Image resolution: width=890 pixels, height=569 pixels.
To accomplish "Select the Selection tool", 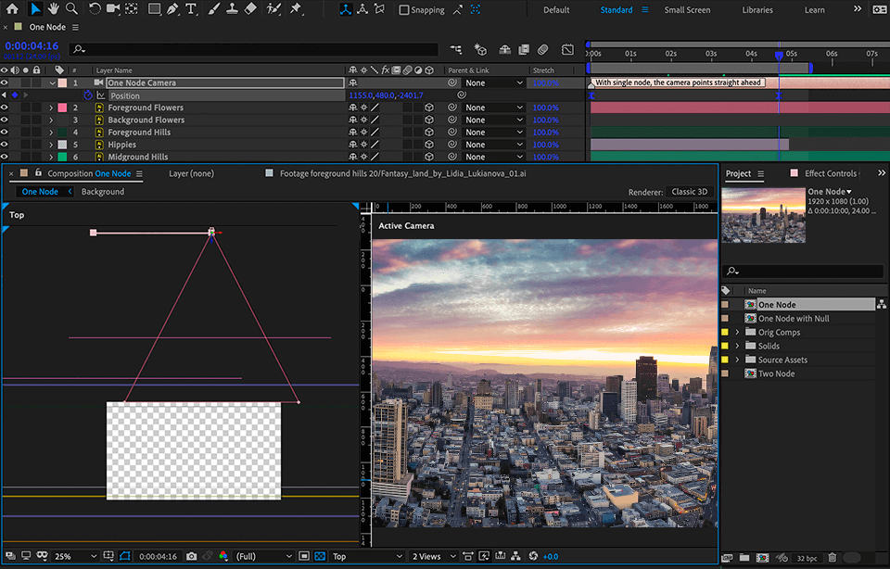I will coord(34,9).
